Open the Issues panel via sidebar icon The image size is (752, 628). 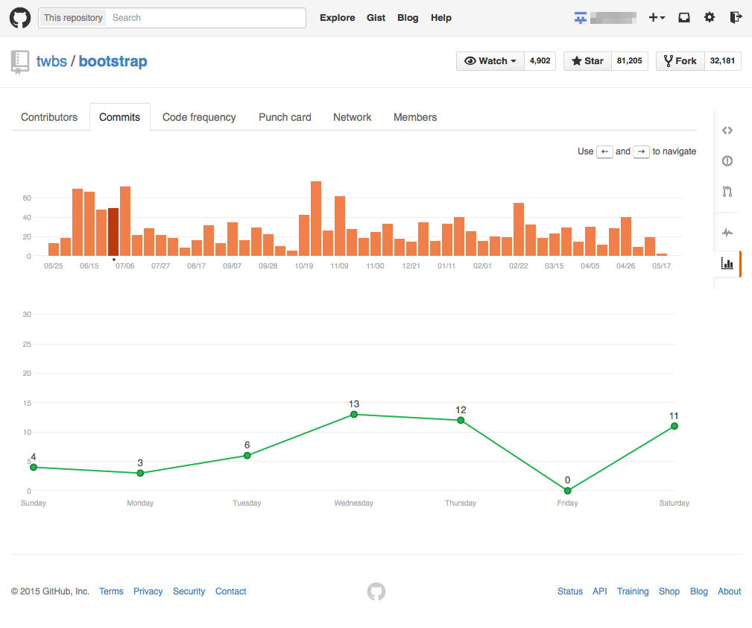pyautogui.click(x=727, y=160)
